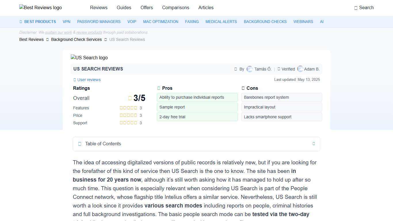Viewport: 393px width, 221px height.
Task: Open the Comparisons menu
Action: 175,8
